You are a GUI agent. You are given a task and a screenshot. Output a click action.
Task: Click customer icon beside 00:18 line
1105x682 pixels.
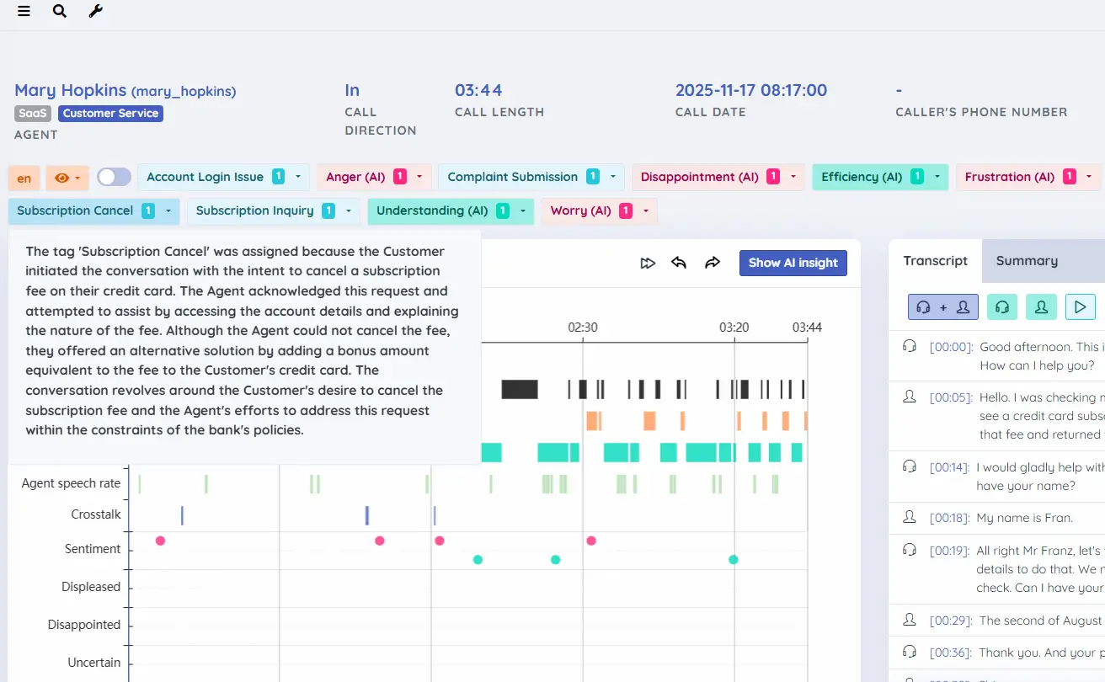[x=910, y=517]
